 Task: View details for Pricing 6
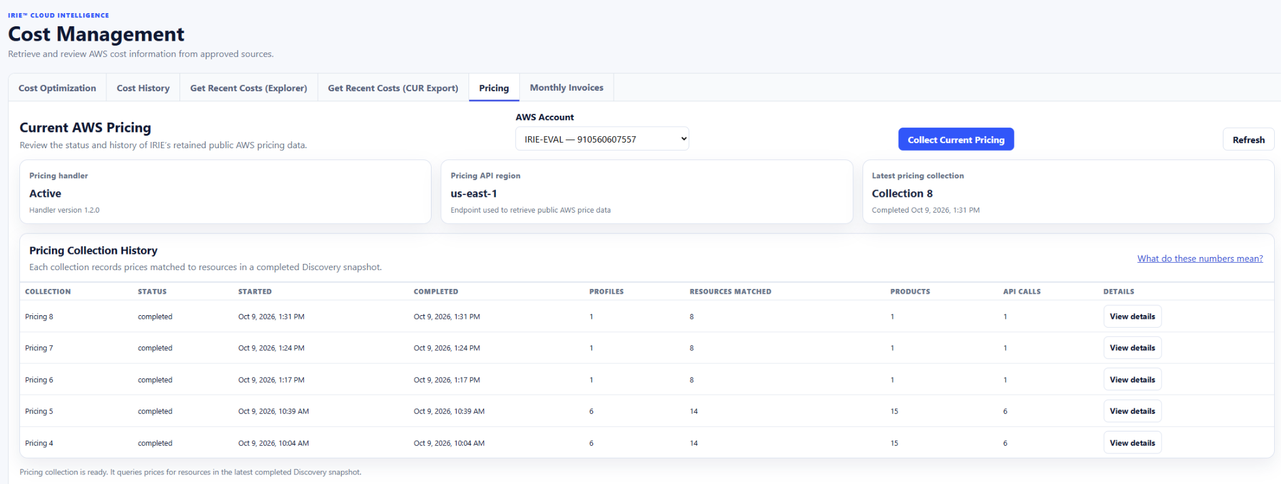pos(1132,380)
